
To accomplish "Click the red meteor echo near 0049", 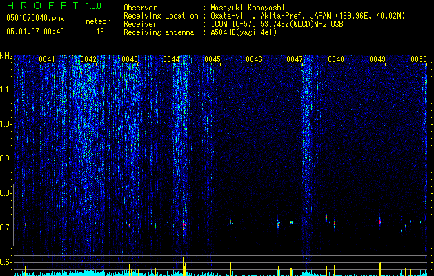I will point(379,221).
